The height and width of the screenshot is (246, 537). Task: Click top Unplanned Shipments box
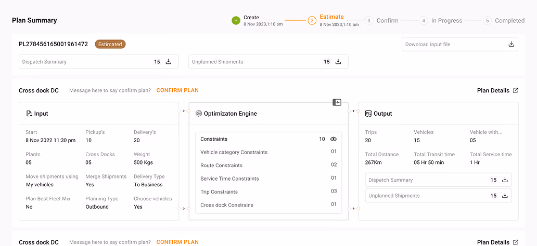268,62
